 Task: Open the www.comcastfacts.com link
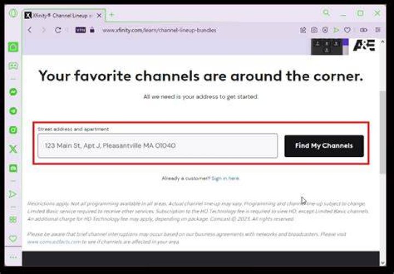(x=54, y=242)
